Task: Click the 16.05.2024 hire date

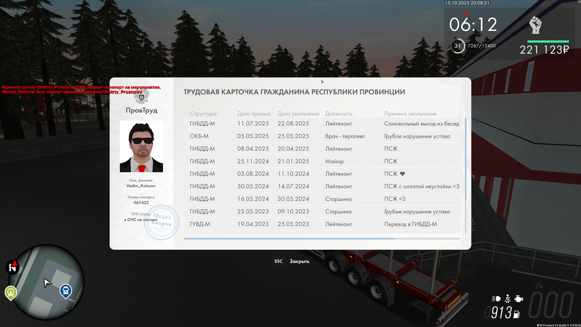Action: coord(253,199)
